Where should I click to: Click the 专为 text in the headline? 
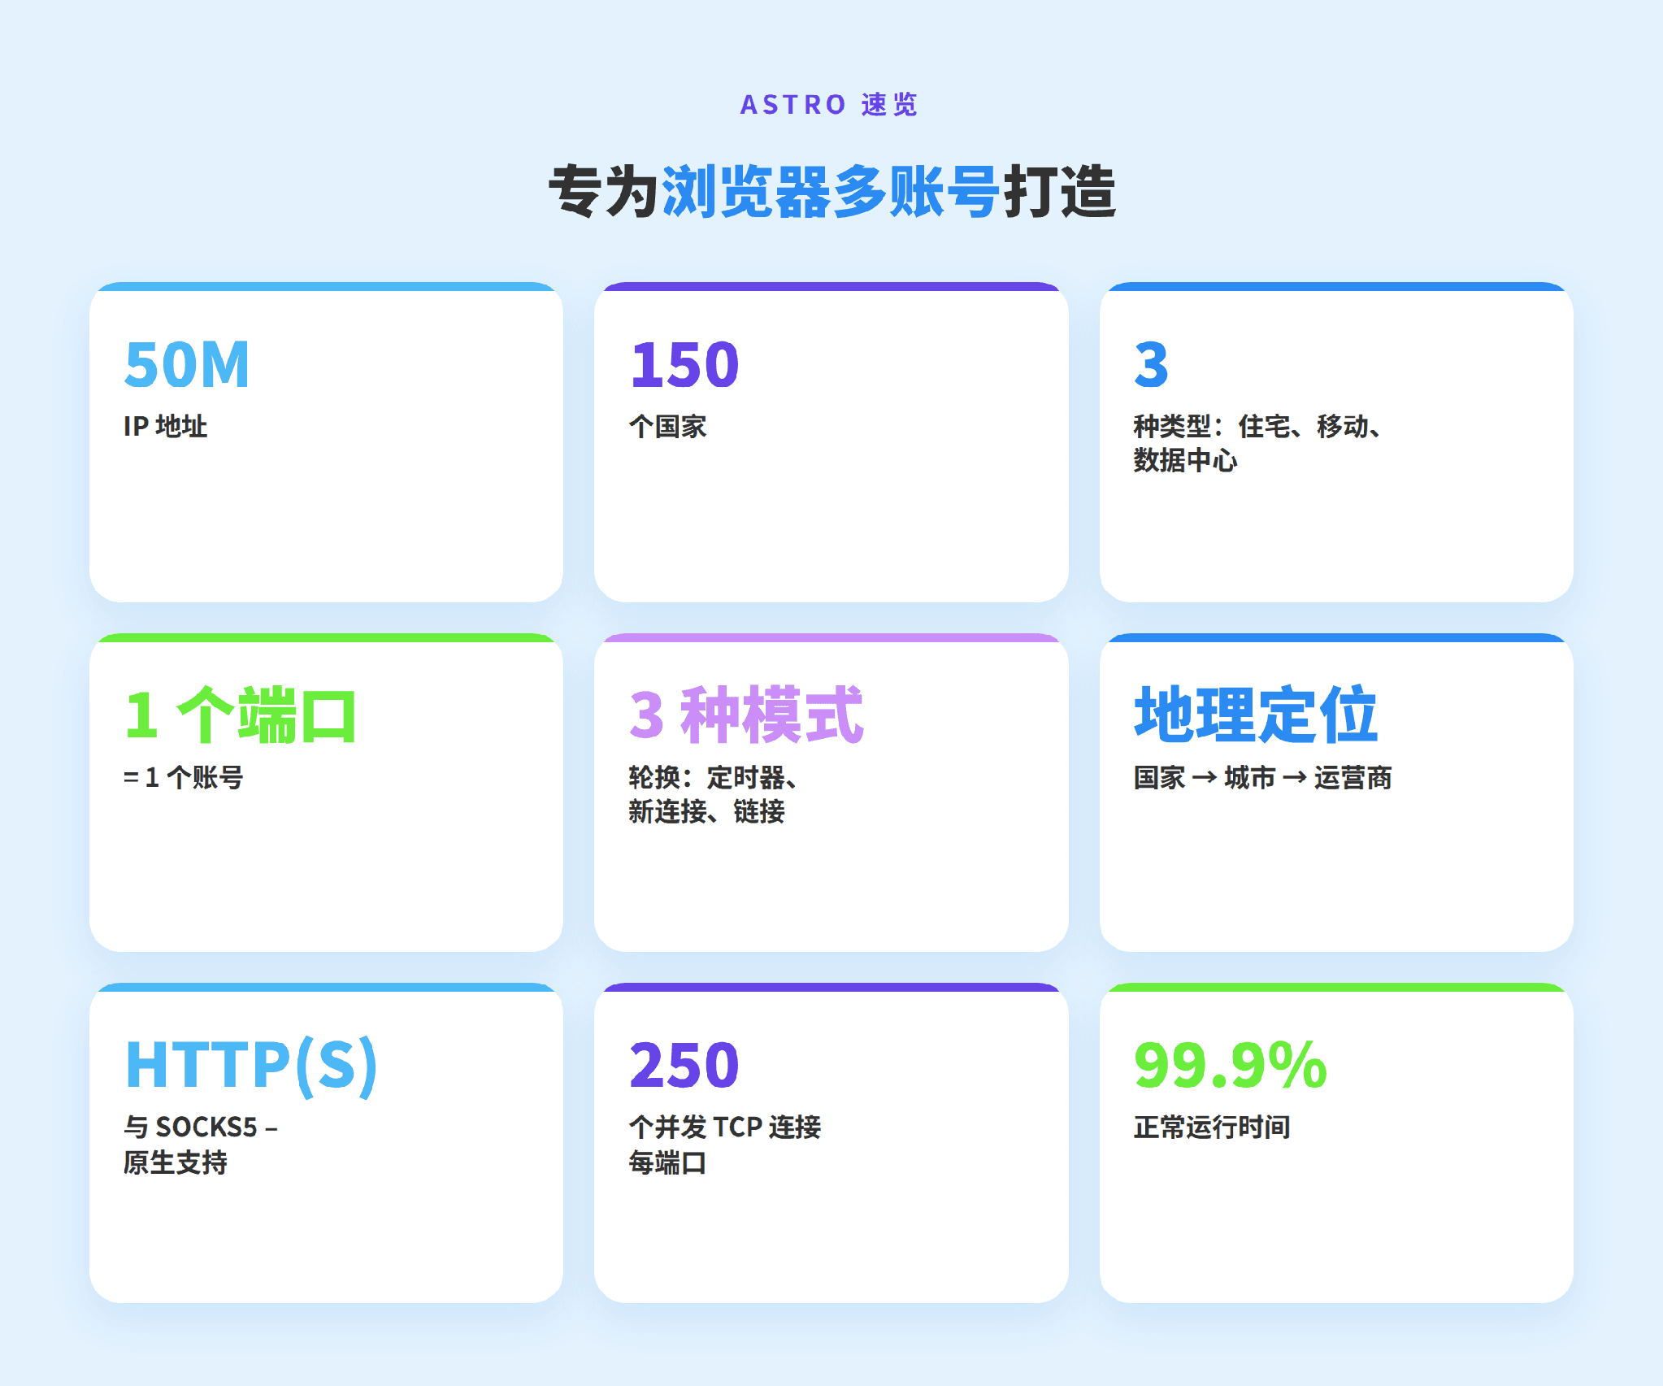pos(604,192)
